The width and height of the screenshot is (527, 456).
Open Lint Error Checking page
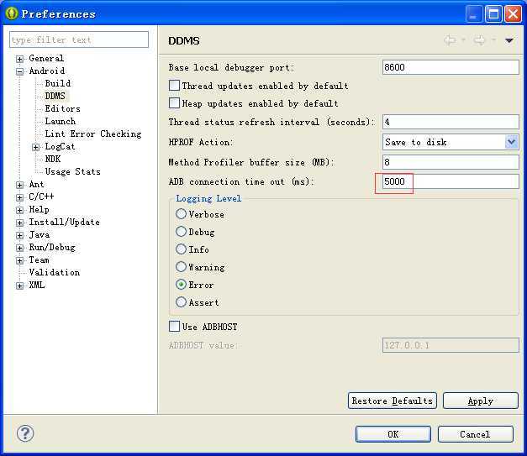[93, 134]
